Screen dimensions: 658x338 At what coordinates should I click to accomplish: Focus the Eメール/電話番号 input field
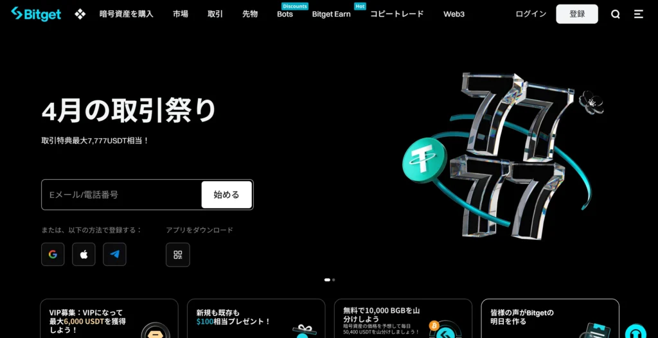tap(121, 195)
